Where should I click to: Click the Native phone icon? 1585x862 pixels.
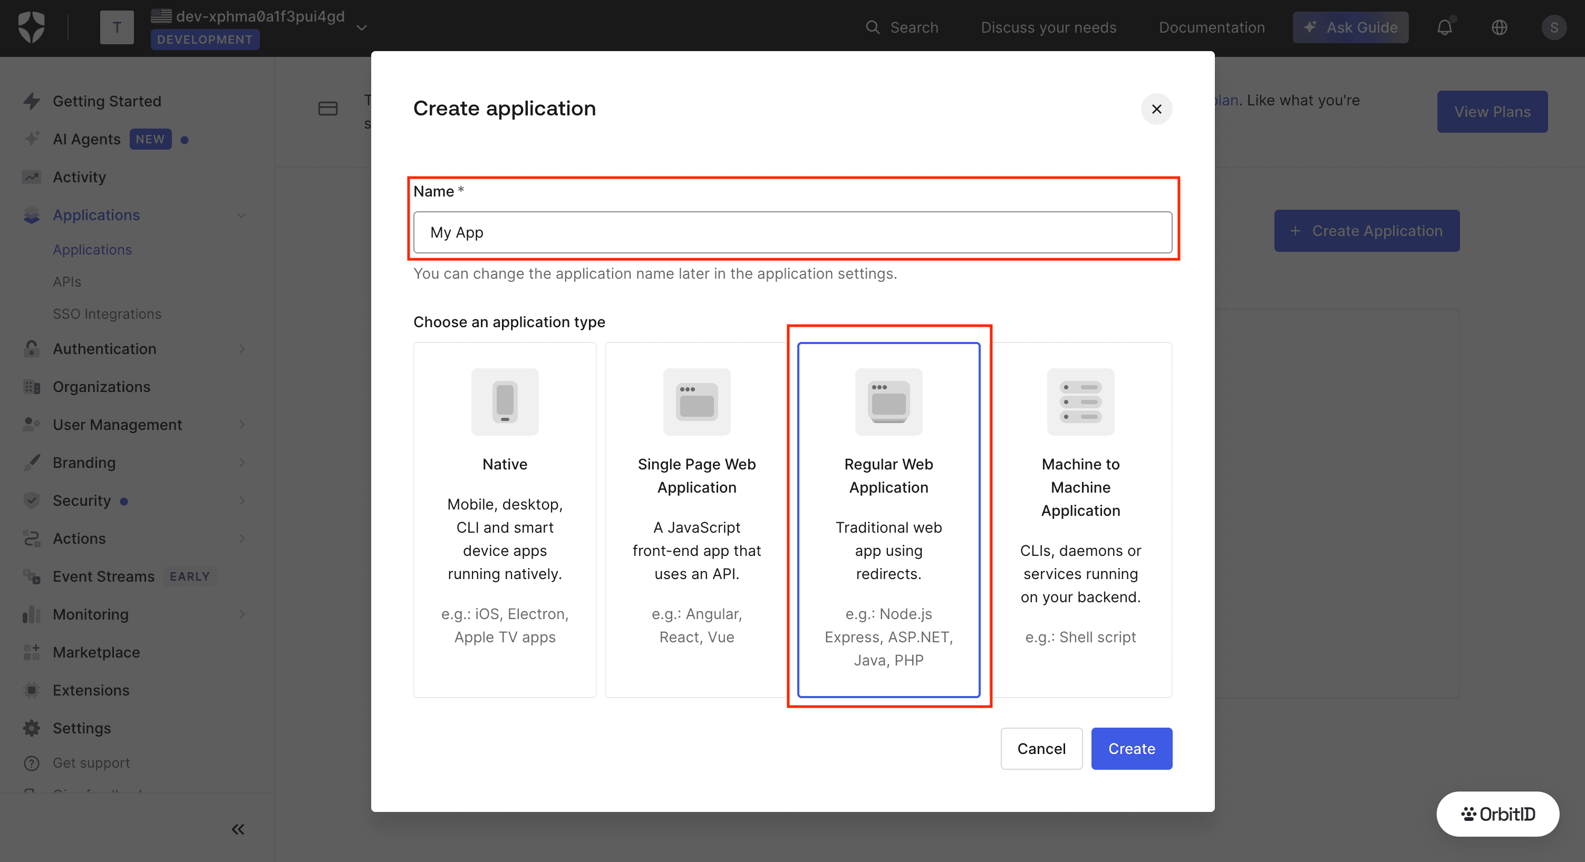(x=505, y=402)
